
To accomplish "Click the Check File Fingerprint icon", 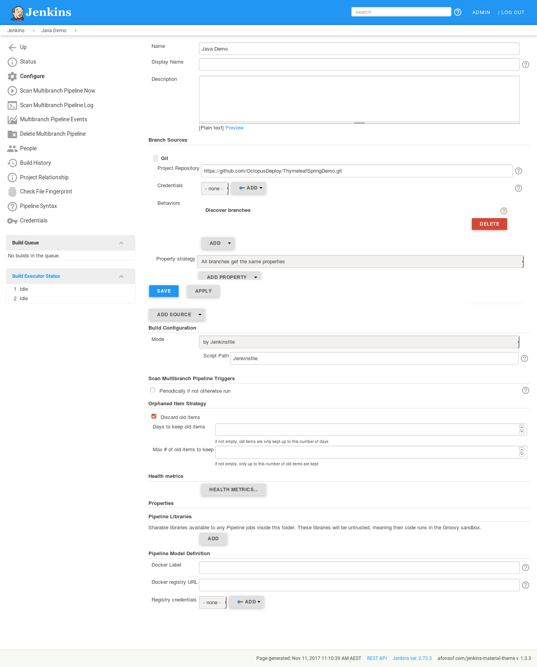I will point(12,192).
